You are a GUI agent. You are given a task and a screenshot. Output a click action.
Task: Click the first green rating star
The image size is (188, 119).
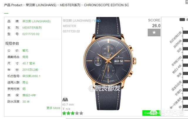64,113
